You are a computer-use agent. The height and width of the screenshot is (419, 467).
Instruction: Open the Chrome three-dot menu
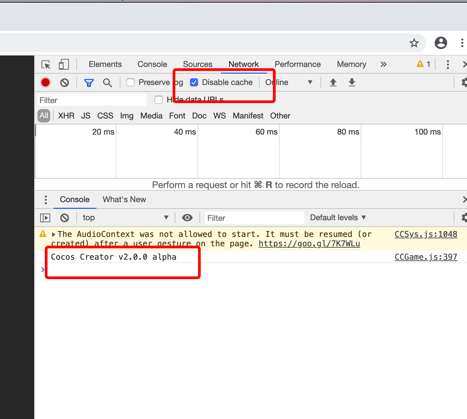pyautogui.click(x=462, y=43)
